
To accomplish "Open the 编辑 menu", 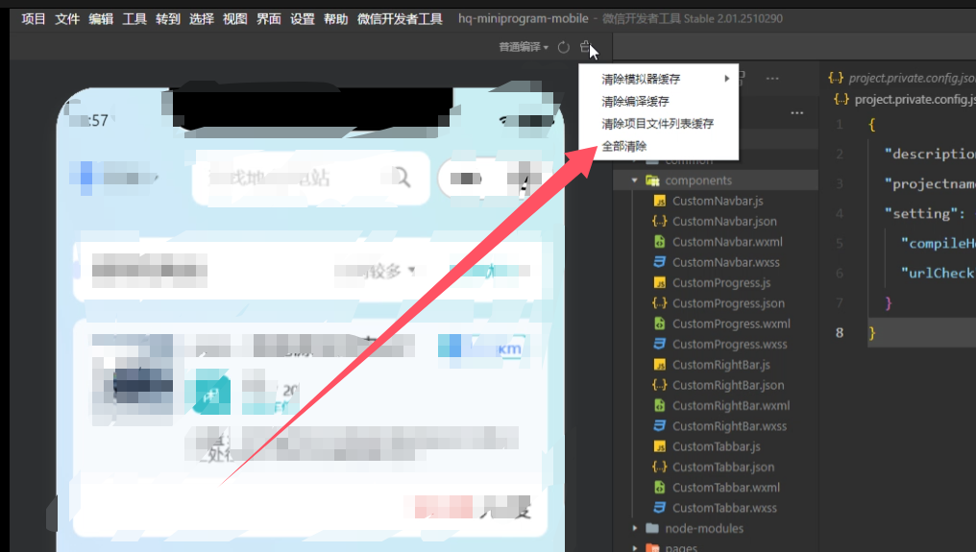I will pos(100,18).
